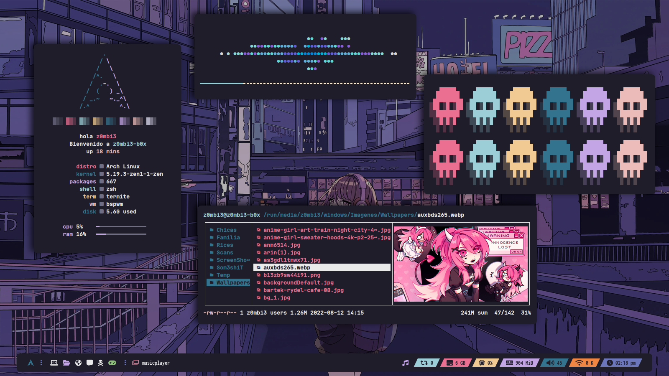The image size is (669, 376).
Task: Open the Scans directory in ranger
Action: (225, 252)
